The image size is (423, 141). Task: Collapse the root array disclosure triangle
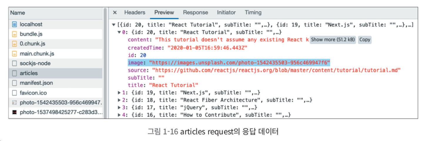[114, 25]
